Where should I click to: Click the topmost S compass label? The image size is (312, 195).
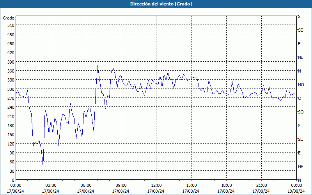click(299, 16)
